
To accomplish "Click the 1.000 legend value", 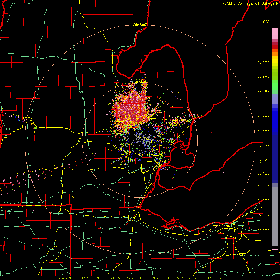I will pos(264,35).
